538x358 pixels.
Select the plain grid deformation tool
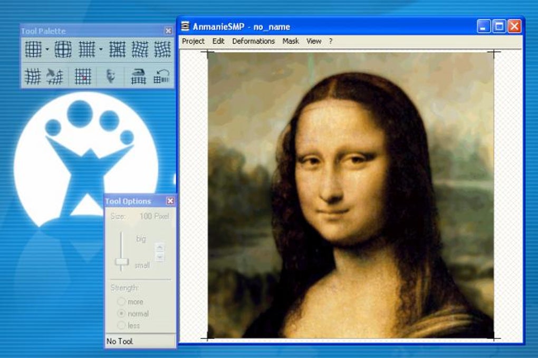coord(33,49)
